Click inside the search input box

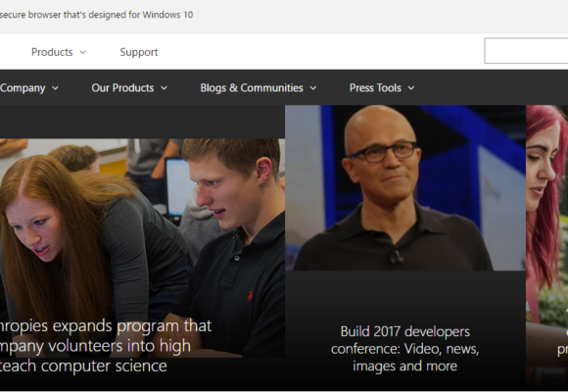point(526,51)
